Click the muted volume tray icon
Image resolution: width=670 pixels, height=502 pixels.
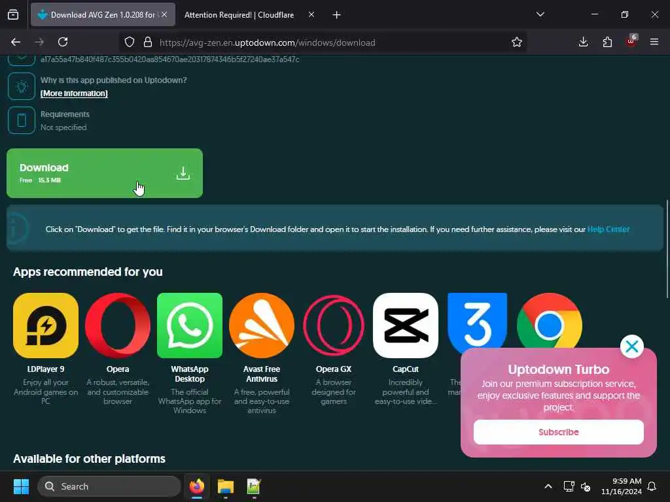586,486
